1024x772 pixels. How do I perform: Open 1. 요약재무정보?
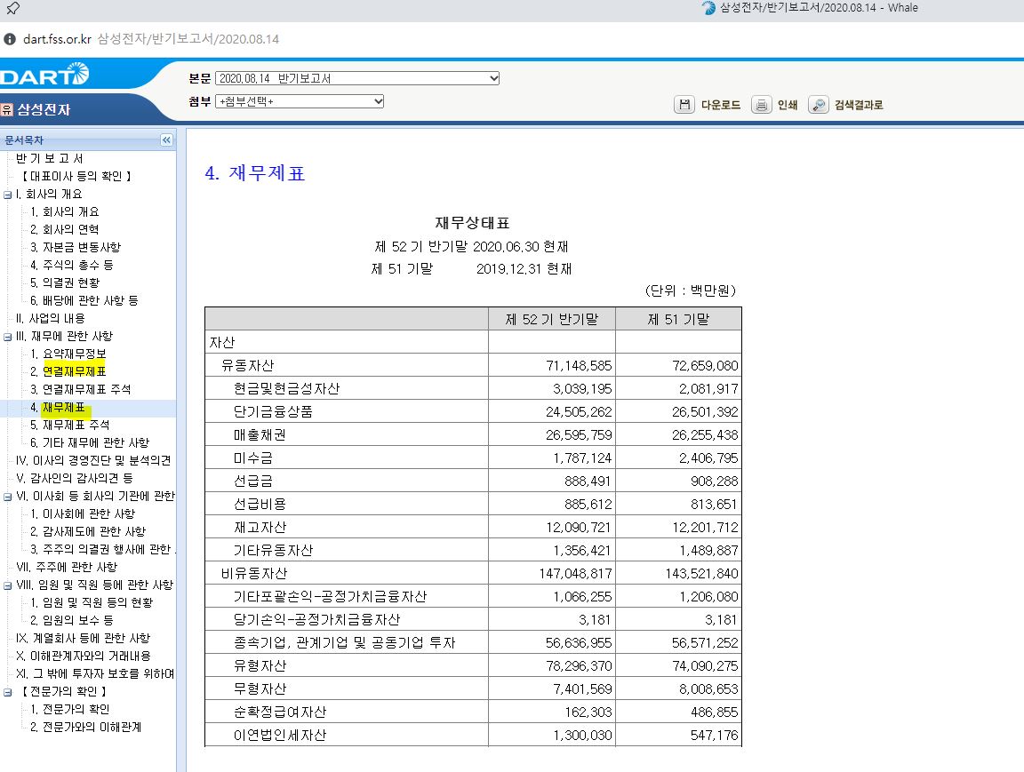(68, 354)
